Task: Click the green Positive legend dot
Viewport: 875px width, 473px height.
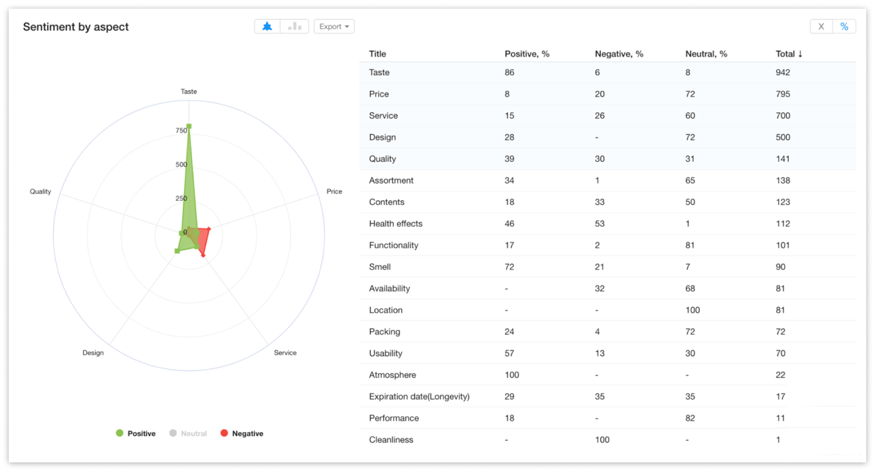Action: tap(120, 433)
